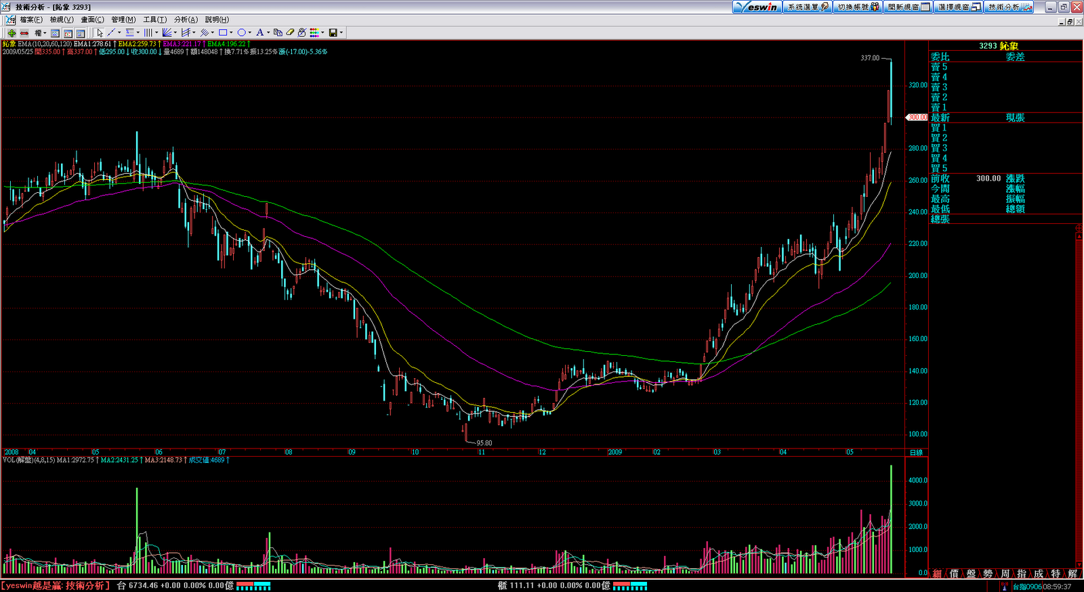The image size is (1084, 592).
Task: Open the 管理(M) menu
Action: click(123, 20)
